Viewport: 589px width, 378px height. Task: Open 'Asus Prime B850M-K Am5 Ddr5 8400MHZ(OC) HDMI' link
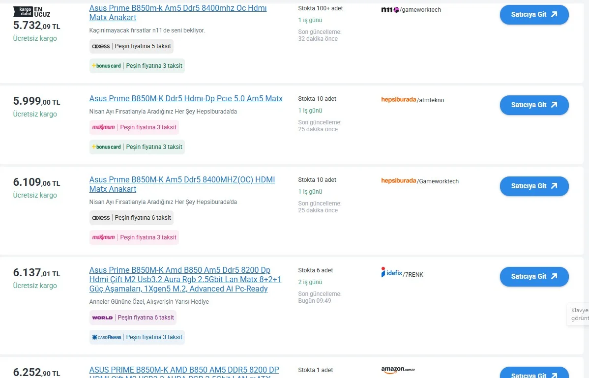tap(182, 184)
